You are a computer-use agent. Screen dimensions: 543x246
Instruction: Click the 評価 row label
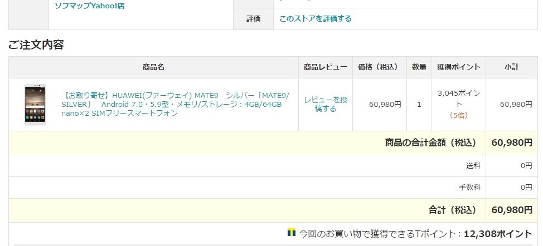tap(254, 19)
